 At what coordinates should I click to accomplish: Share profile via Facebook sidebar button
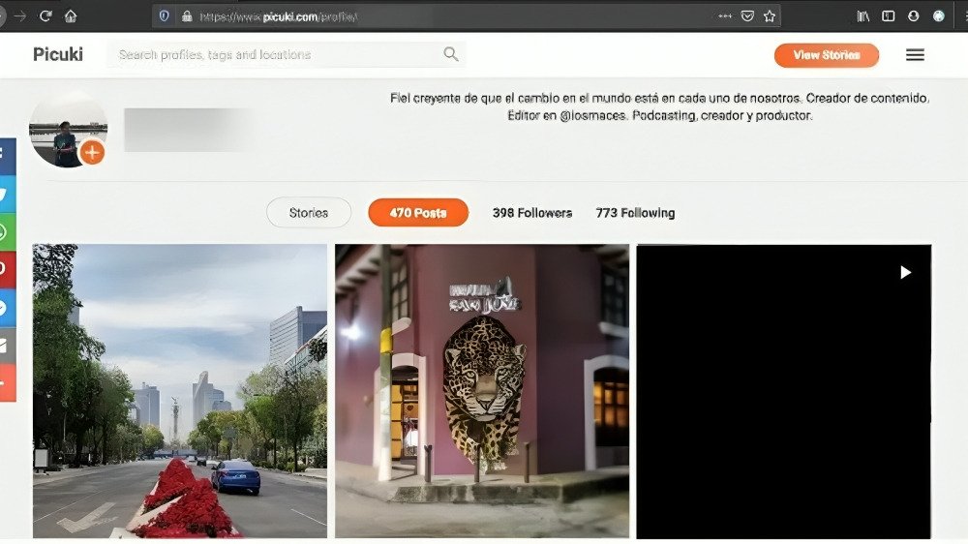(7, 156)
